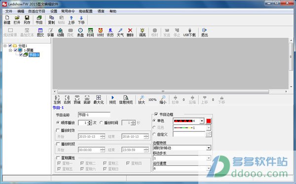This screenshot has height=184, width=296.
Task: Click the 放大 zoom in icon
Action: pyautogui.click(x=142, y=100)
